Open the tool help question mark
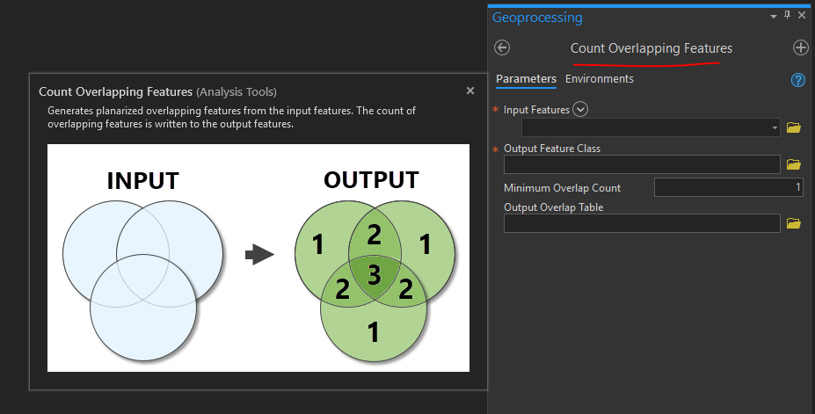This screenshot has height=414, width=815. (798, 80)
